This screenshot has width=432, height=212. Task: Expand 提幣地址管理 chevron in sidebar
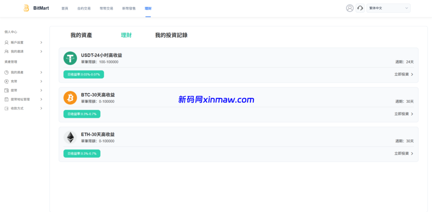point(41,99)
